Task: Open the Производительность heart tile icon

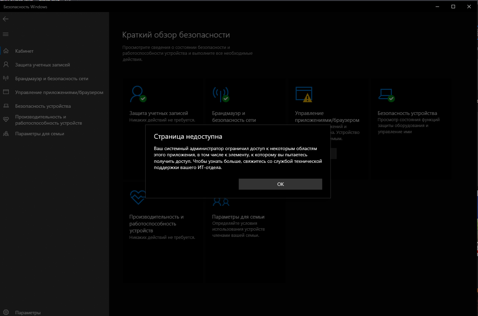Action: 138,197
